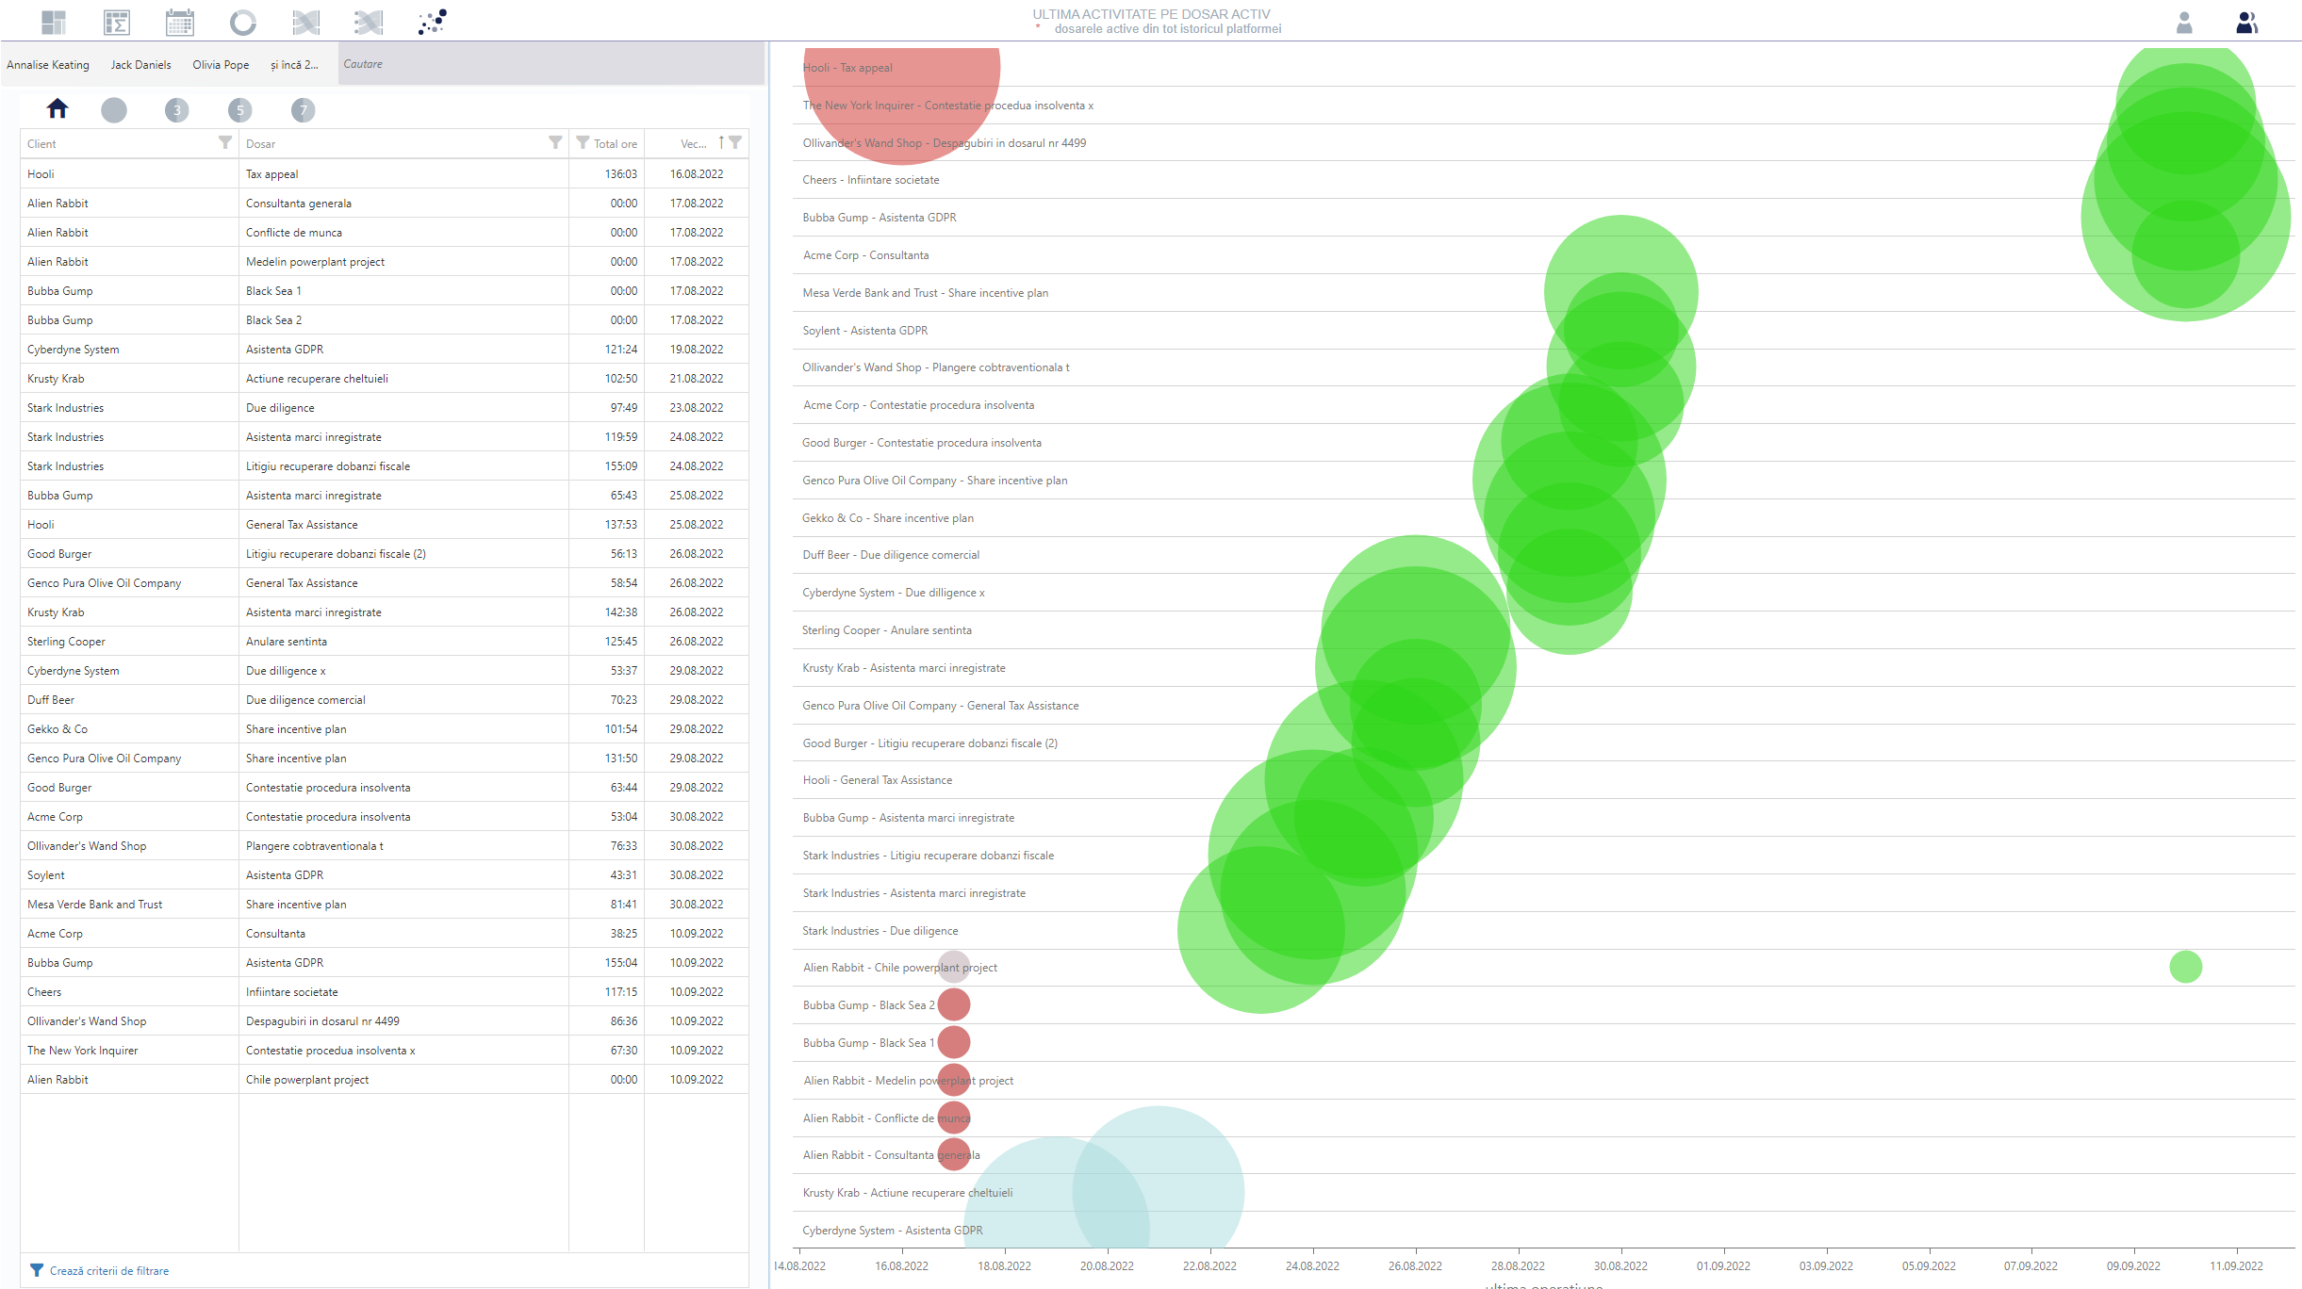The width and height of the screenshot is (2302, 1289).
Task: Click the chart title ULTIMA ACTIVITATE PE DOSAR ACTIV
Action: [1151, 14]
